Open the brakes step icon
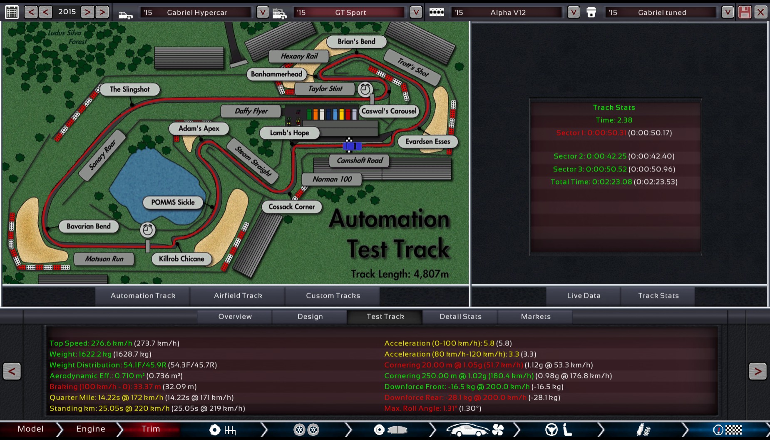Screen dimensions: 770x440 tap(390, 430)
